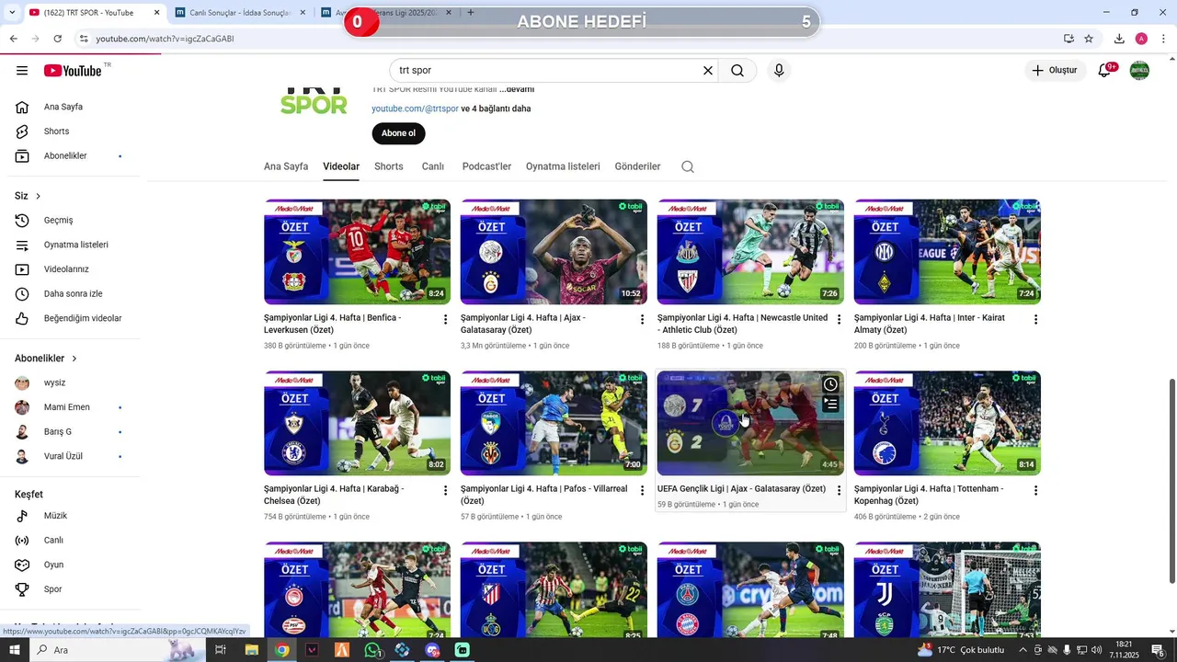Clear the search text with X
This screenshot has height=662, width=1177.
708,70
